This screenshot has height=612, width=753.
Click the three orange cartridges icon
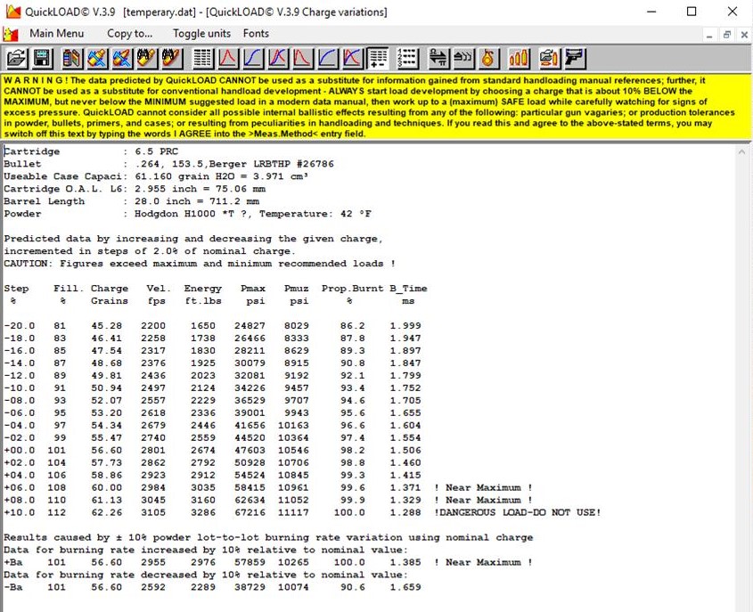click(x=520, y=59)
